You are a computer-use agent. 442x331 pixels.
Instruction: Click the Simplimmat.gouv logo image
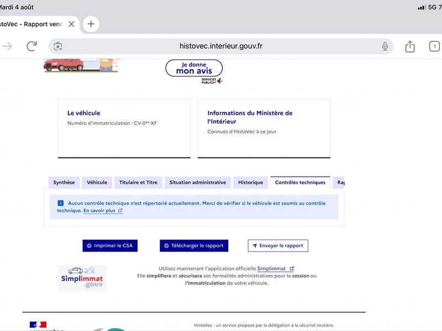tap(82, 278)
